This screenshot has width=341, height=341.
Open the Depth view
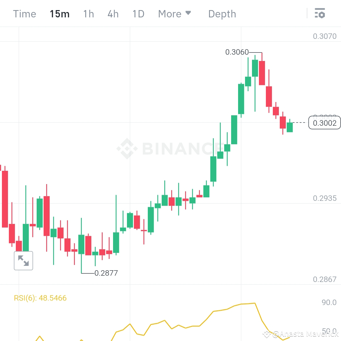(222, 14)
